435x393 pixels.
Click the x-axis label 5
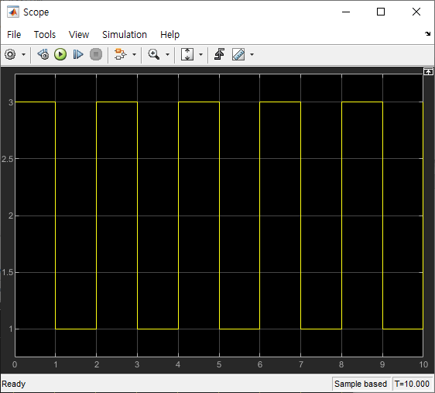tap(219, 364)
